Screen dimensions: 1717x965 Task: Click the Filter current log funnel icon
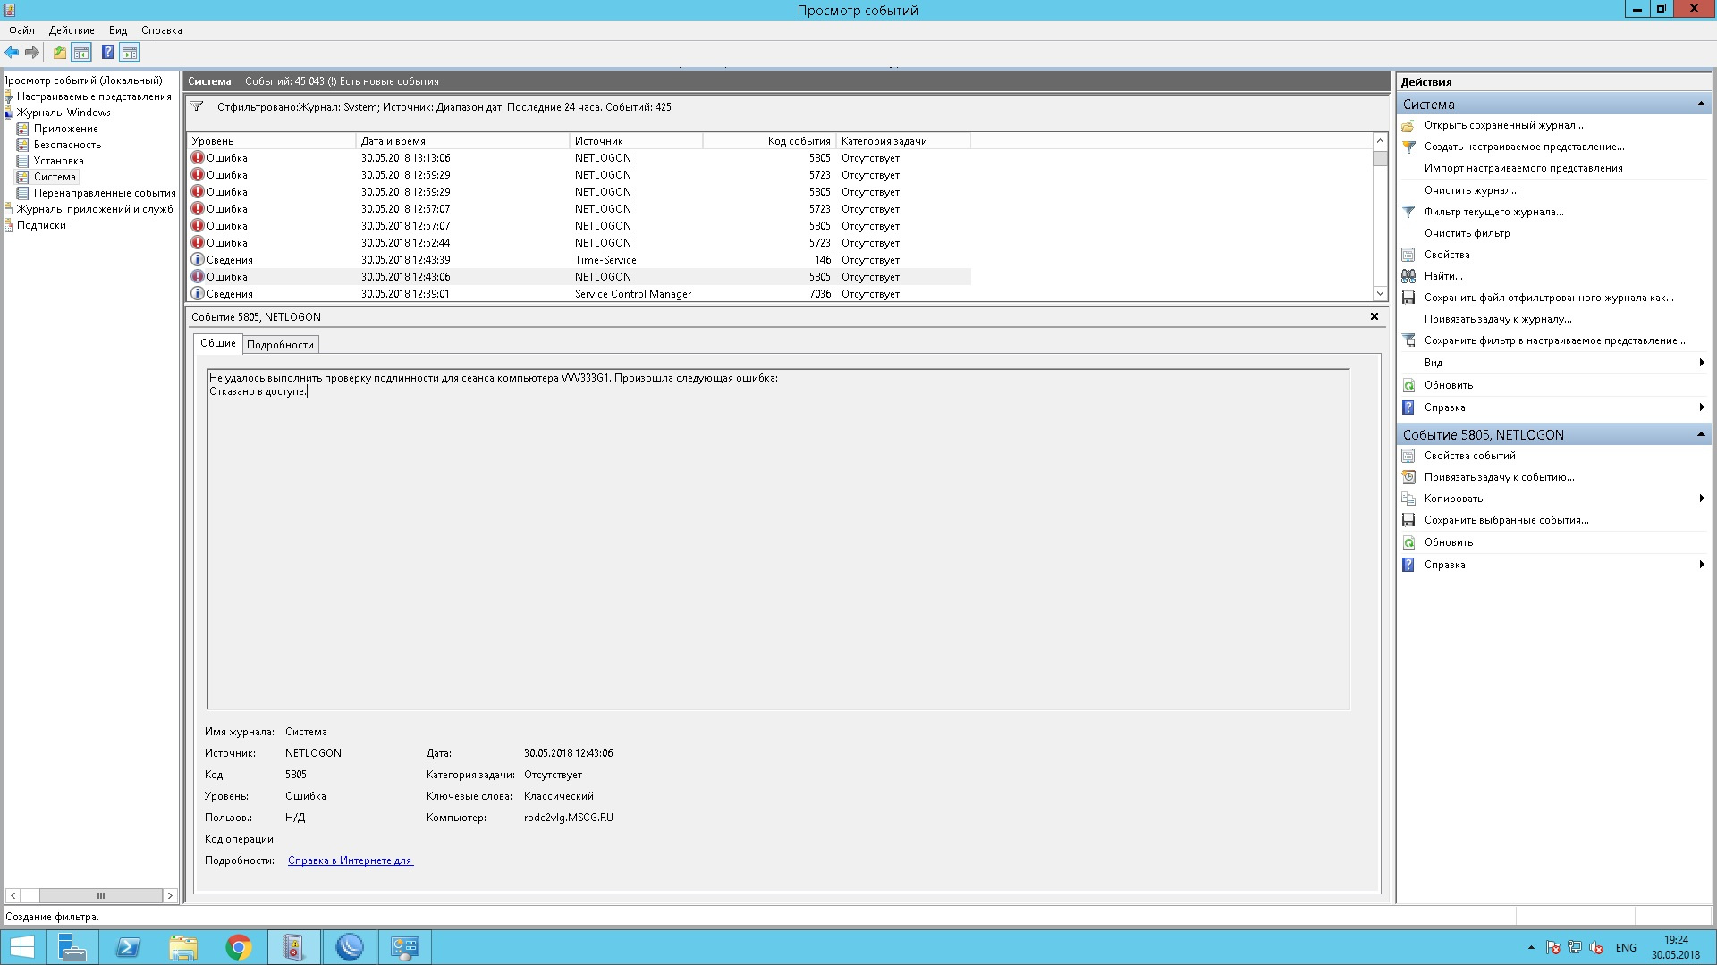click(x=1408, y=212)
